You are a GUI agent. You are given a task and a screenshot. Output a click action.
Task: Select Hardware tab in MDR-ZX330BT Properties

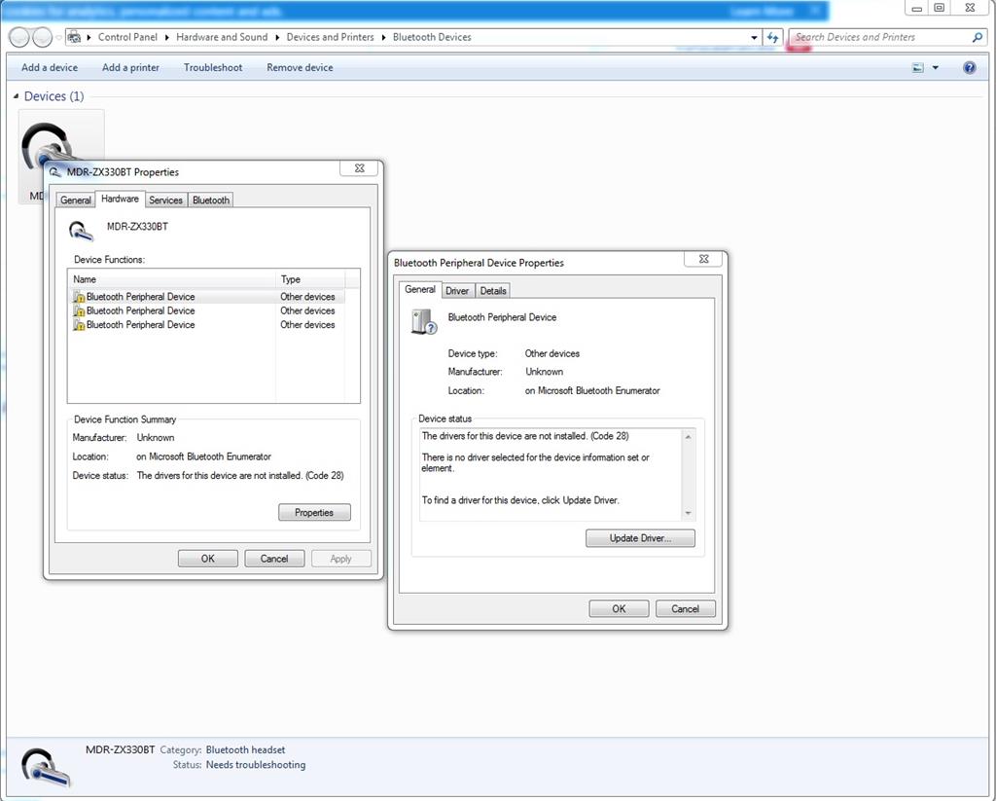(x=120, y=199)
